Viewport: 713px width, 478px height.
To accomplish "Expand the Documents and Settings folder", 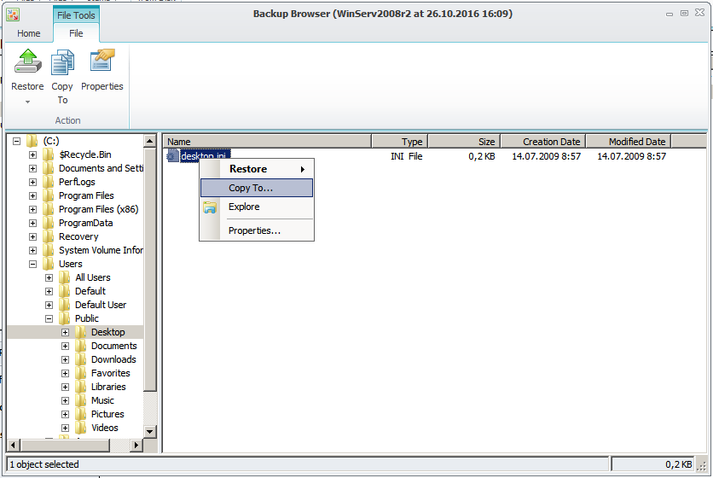I will coord(32,168).
